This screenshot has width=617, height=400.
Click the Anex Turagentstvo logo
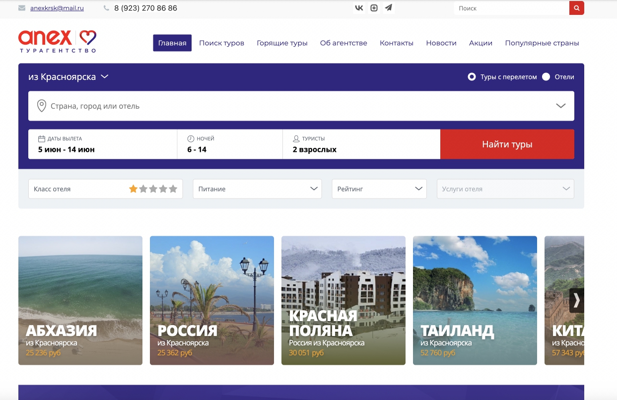tap(57, 41)
